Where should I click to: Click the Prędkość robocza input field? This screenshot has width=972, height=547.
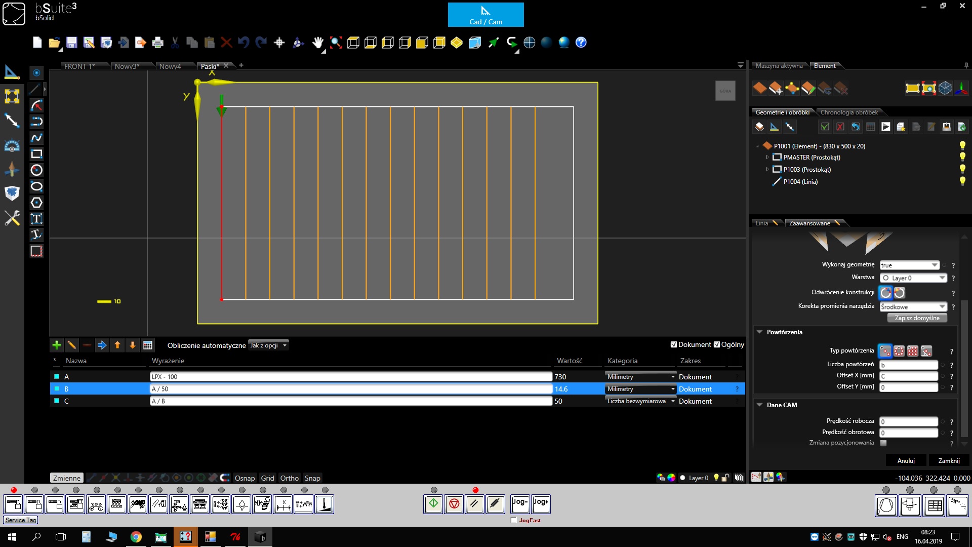[909, 422]
